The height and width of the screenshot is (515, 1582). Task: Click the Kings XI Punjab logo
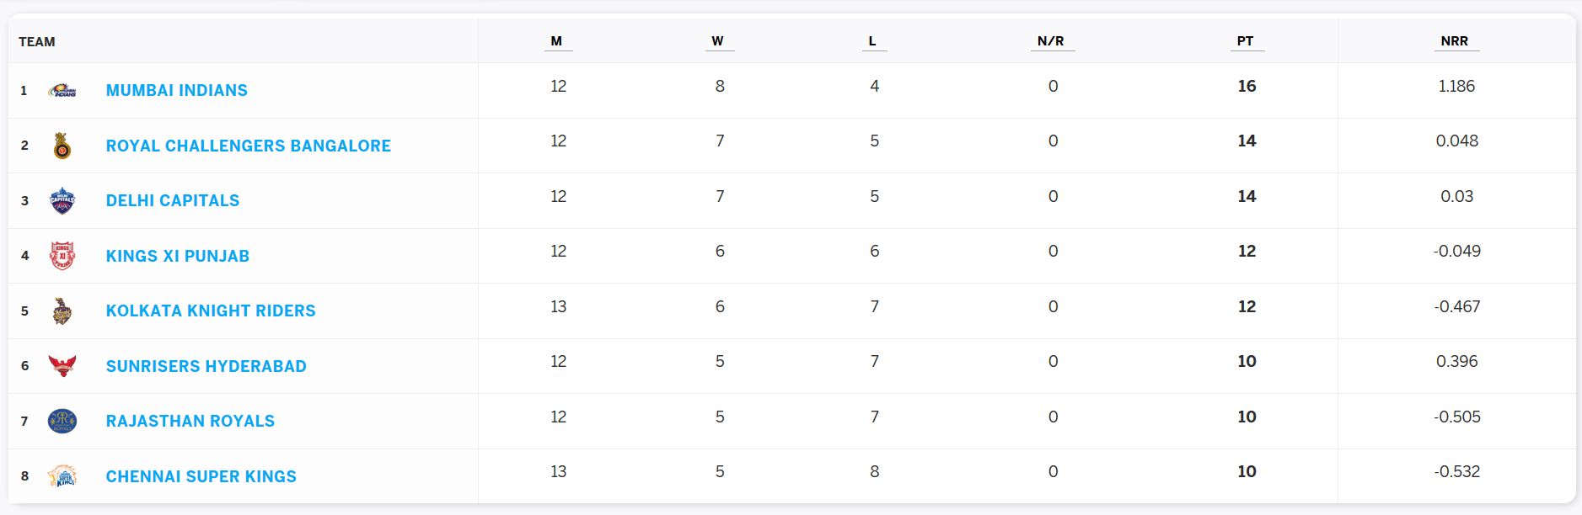point(62,256)
